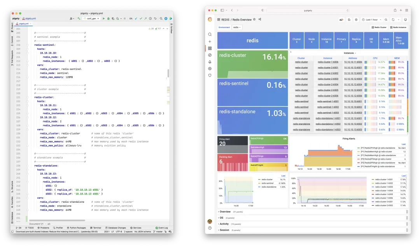Open the Grafana search icon in sidebar
420x247 pixels.
[210, 34]
